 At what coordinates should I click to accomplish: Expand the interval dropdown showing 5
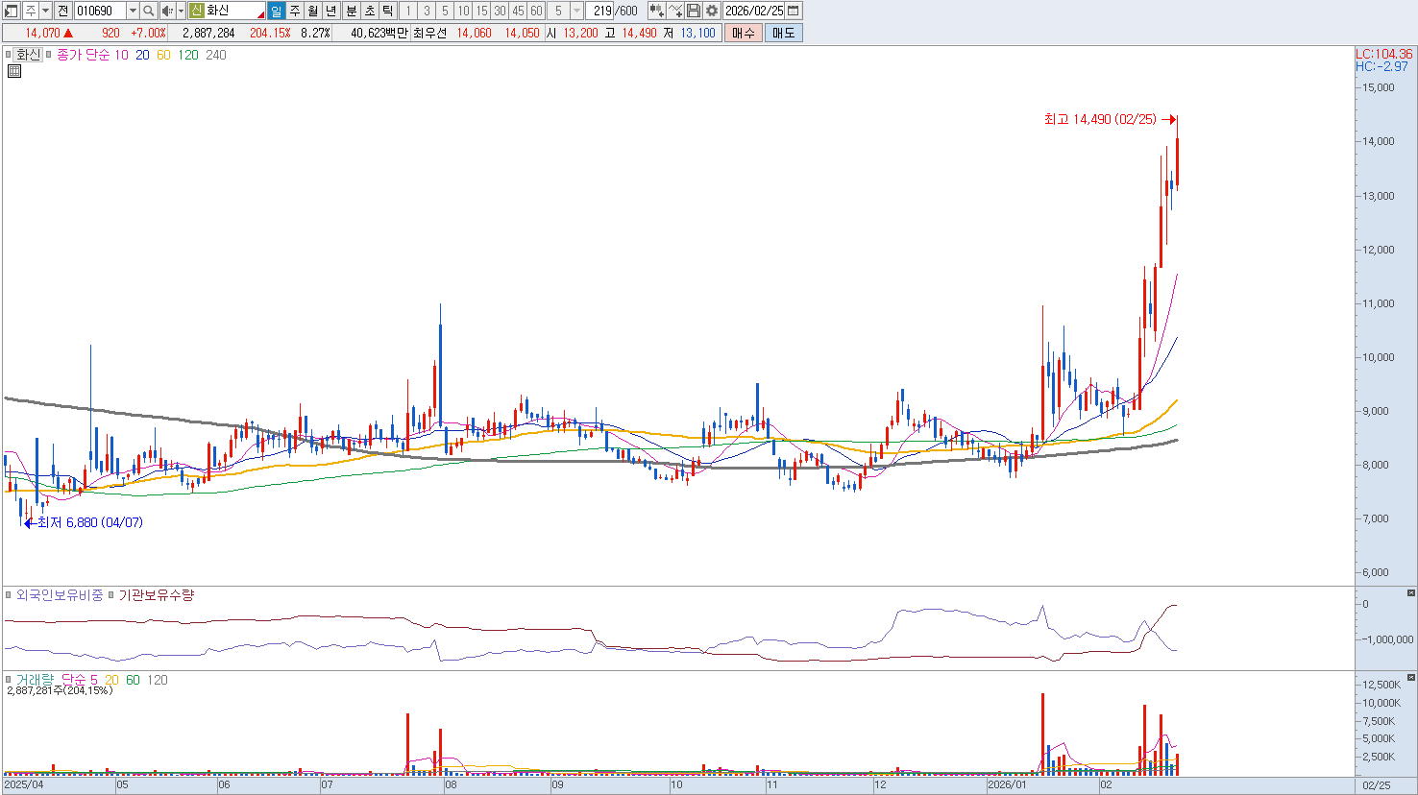coord(576,11)
